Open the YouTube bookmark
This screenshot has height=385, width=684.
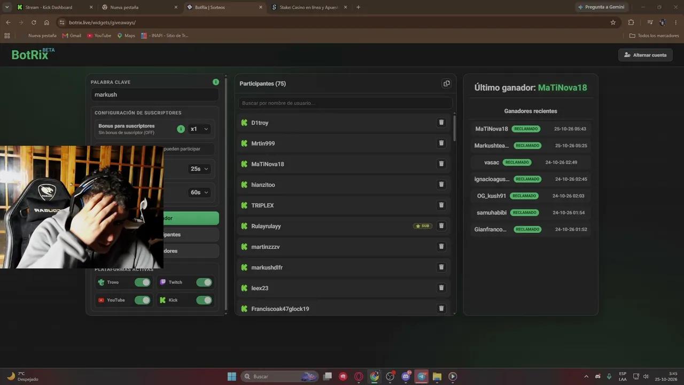click(99, 35)
